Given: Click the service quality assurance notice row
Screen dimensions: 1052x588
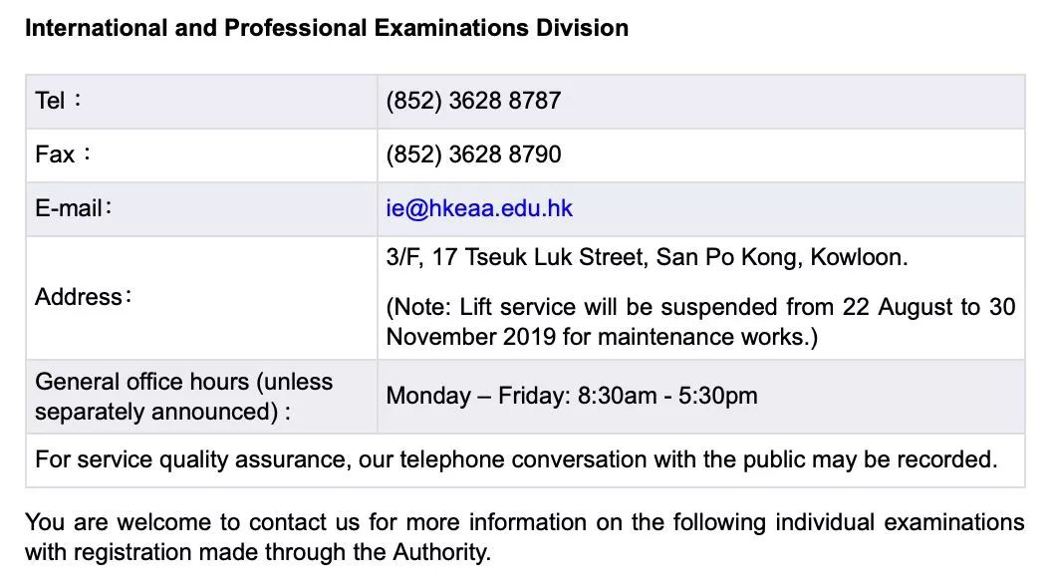Looking at the screenshot, I should [525, 460].
